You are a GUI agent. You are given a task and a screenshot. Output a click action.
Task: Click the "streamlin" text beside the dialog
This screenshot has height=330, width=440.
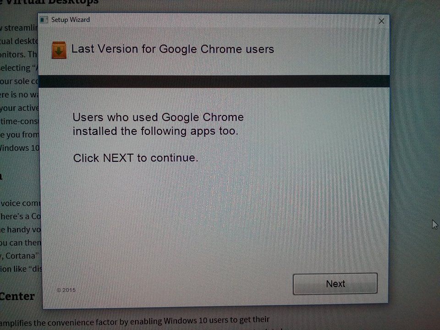(x=21, y=28)
